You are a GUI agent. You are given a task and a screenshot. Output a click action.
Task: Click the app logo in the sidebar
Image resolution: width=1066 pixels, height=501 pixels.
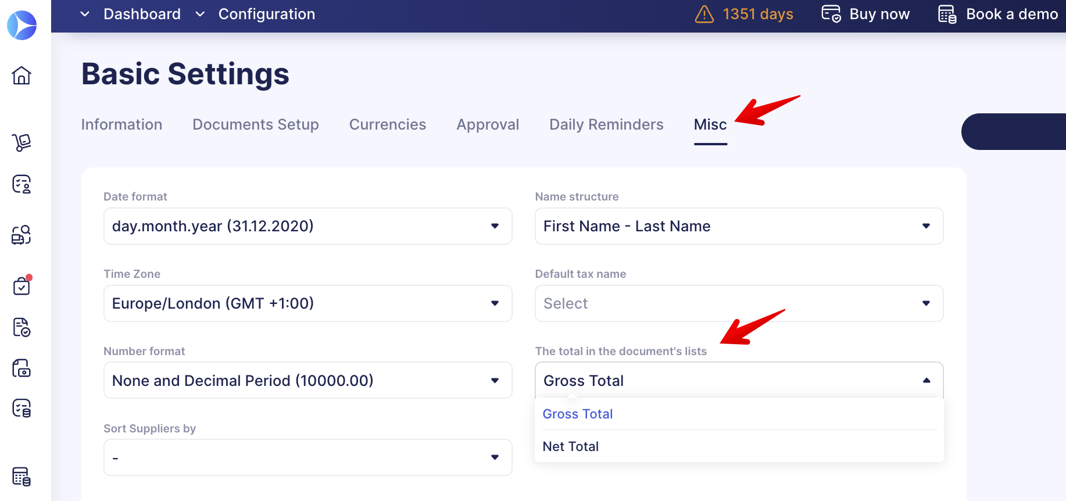pos(22,25)
